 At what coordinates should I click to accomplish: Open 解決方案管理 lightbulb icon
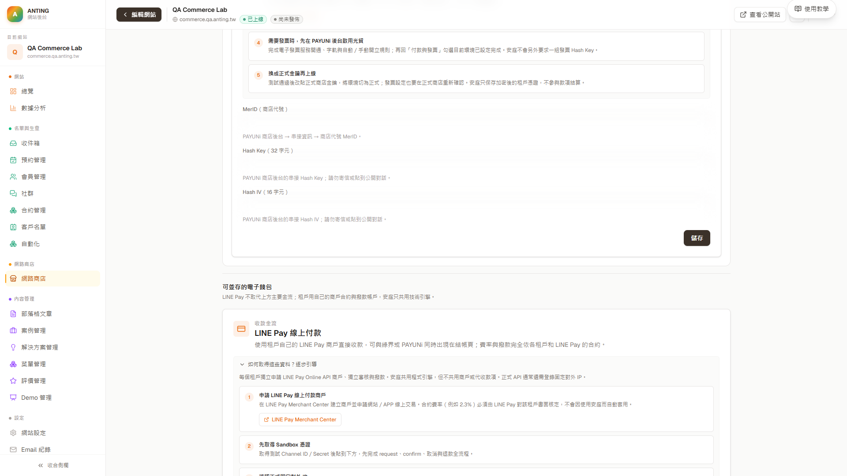pos(13,347)
